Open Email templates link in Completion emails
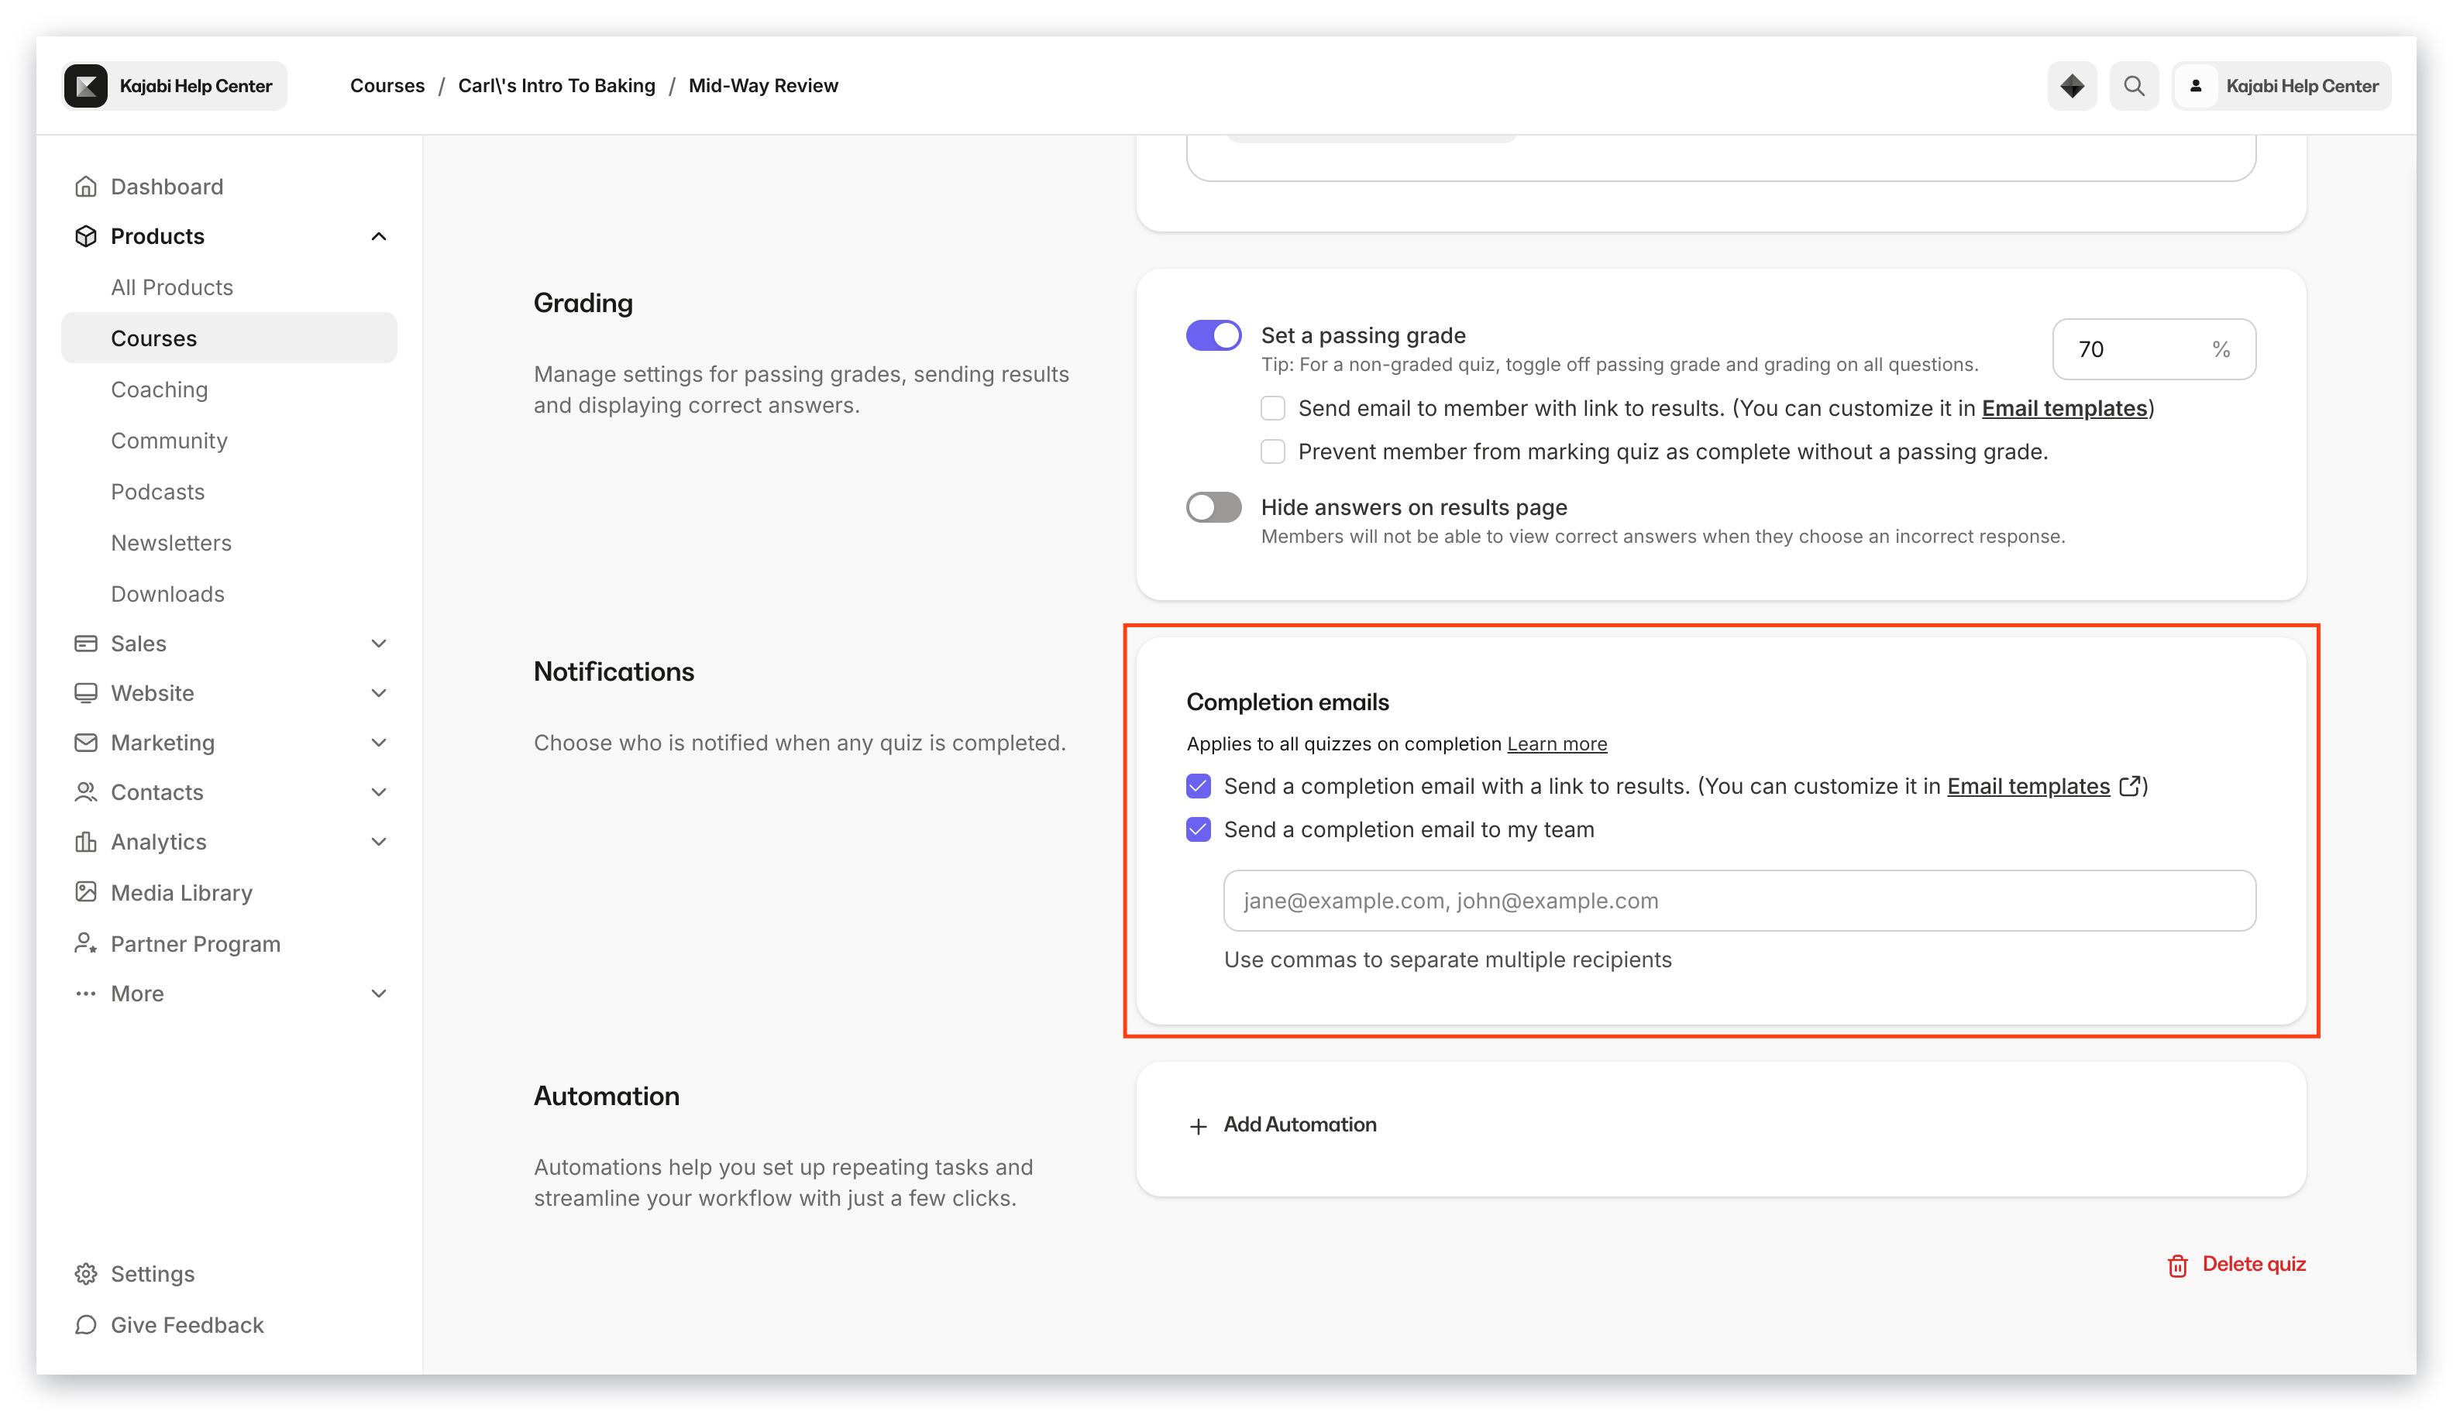Viewport: 2453px width, 1411px height. 2028,786
